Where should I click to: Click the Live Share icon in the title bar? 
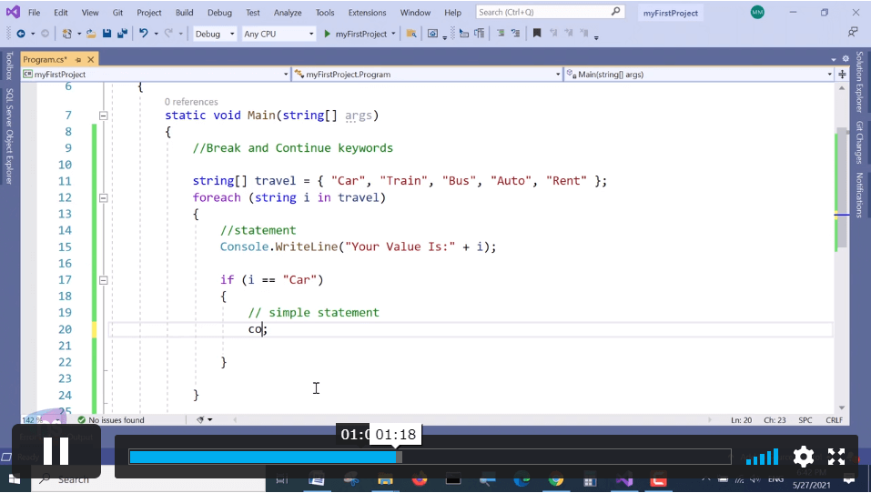point(853,32)
